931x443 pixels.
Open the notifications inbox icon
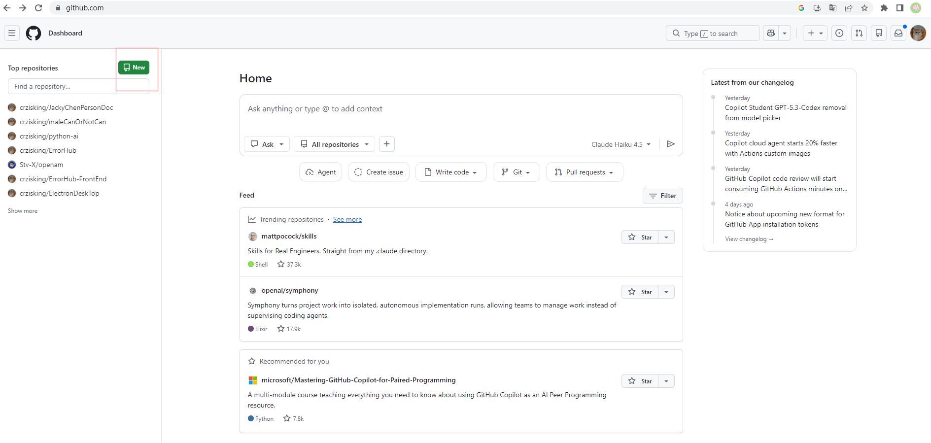pyautogui.click(x=898, y=33)
